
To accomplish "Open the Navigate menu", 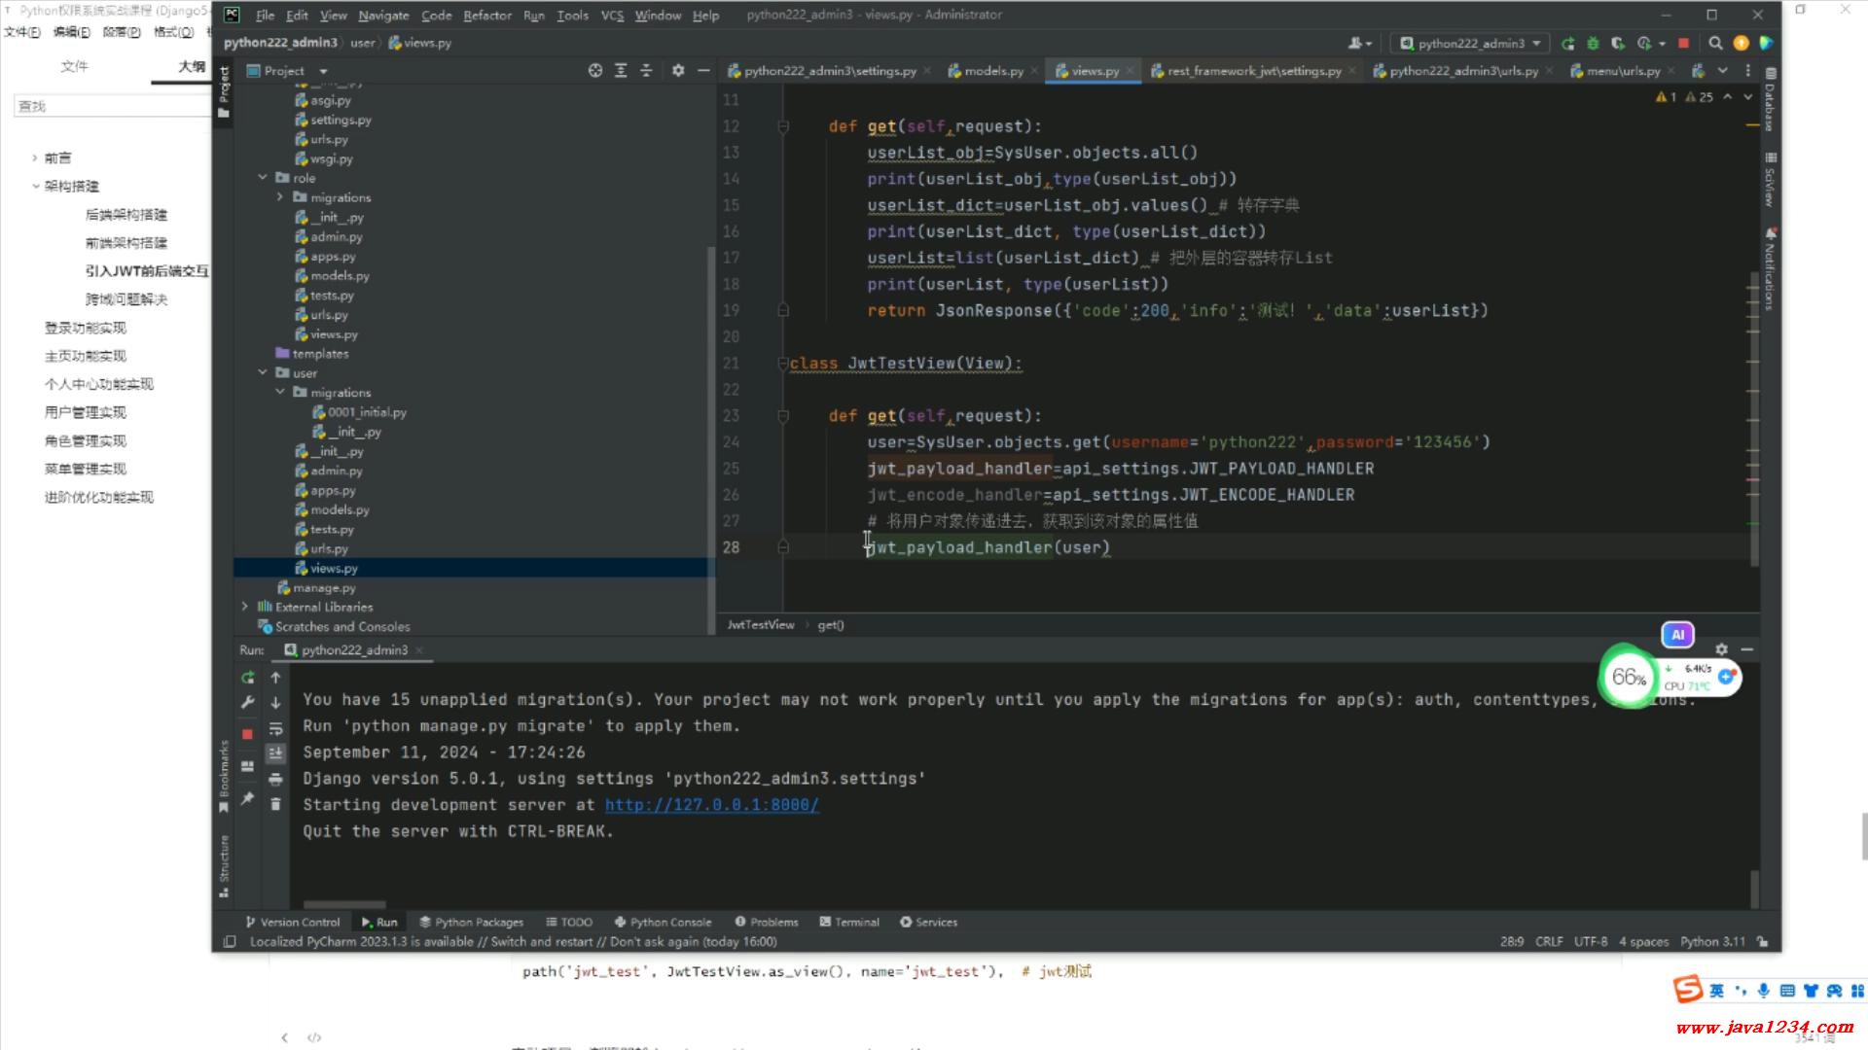I will click(x=383, y=15).
